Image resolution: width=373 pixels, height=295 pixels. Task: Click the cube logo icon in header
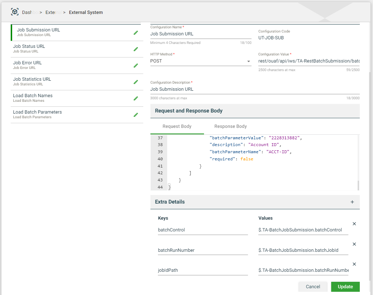15,12
